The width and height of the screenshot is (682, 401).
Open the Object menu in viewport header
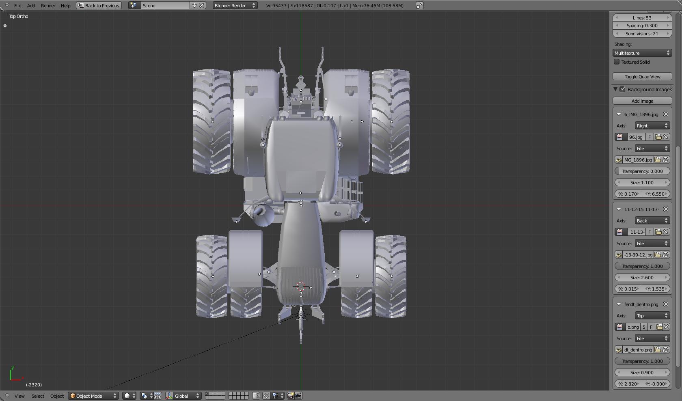coord(57,396)
